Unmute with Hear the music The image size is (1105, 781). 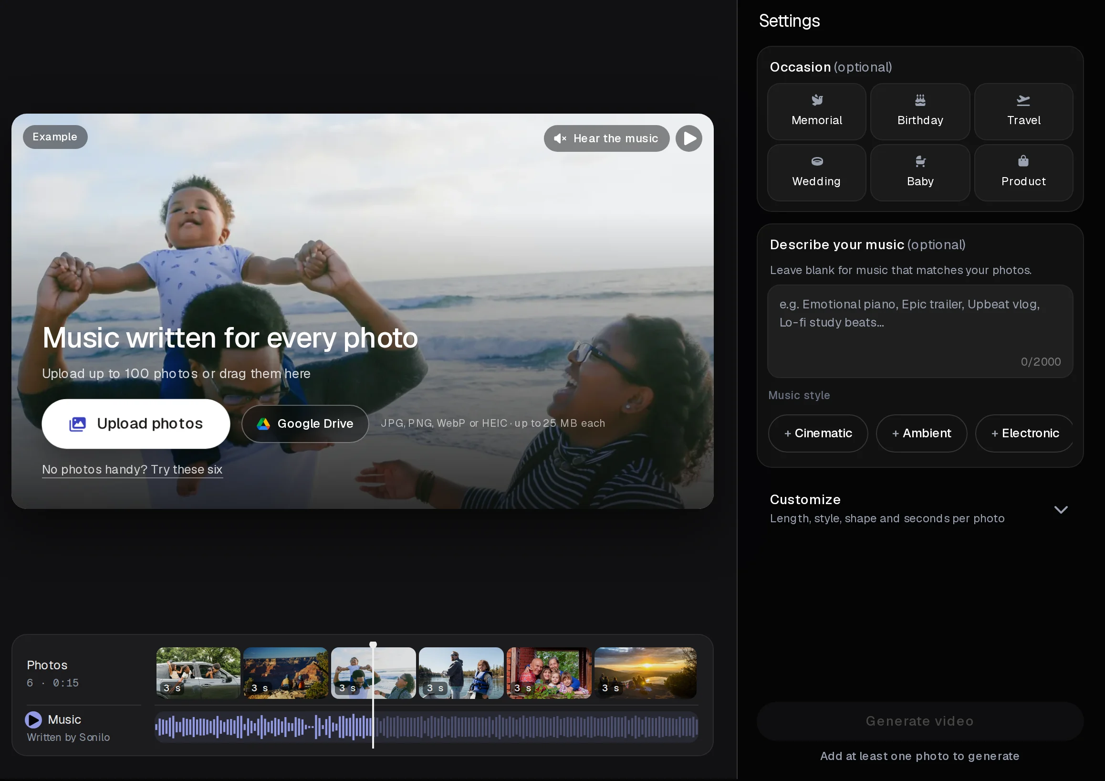point(606,138)
